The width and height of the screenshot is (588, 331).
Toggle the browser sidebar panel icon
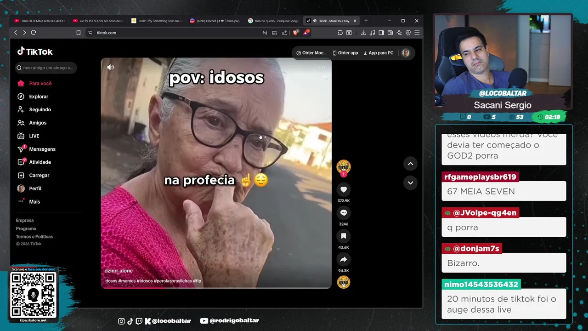point(381,33)
